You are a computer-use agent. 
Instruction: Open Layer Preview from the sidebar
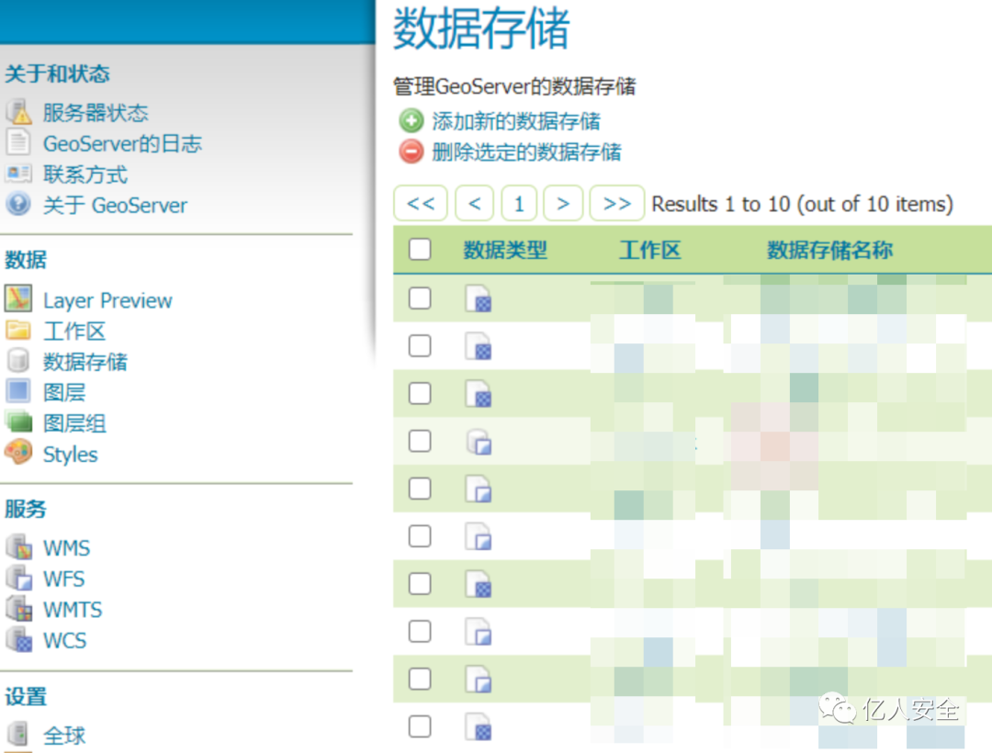107,299
